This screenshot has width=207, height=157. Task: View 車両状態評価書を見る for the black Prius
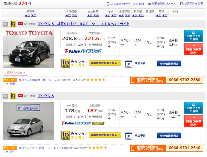(x=105, y=63)
